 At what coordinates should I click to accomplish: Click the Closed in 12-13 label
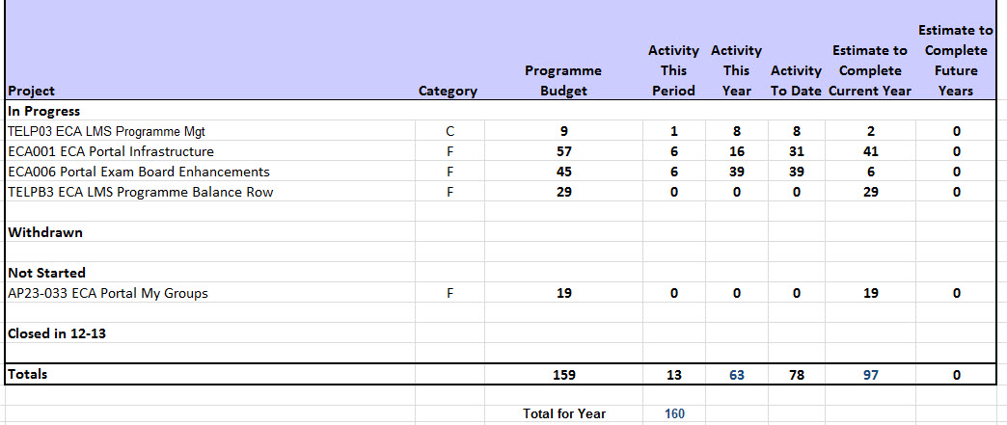56,333
